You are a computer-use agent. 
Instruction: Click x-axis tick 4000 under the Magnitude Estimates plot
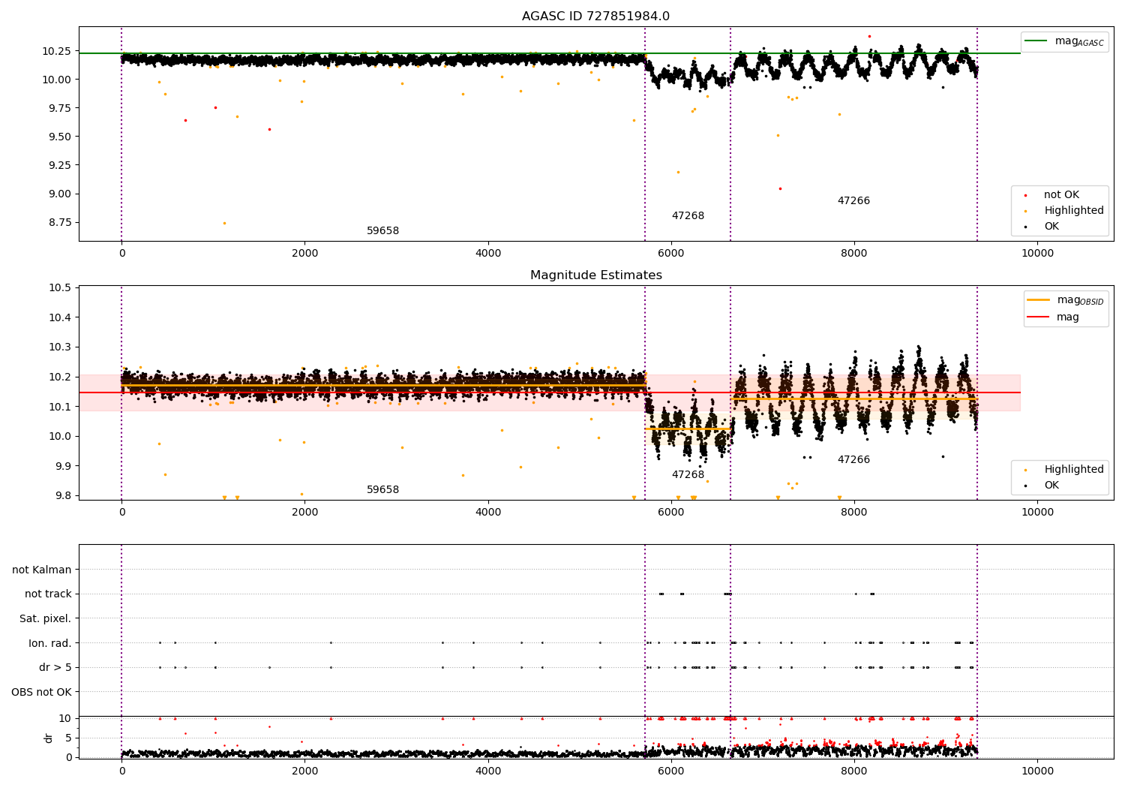tap(488, 513)
